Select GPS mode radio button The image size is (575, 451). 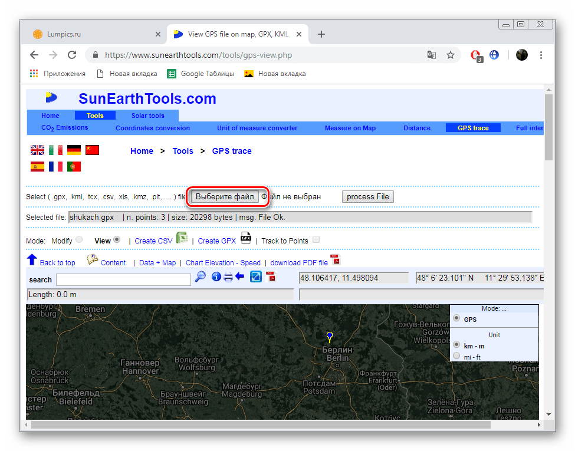coord(456,318)
